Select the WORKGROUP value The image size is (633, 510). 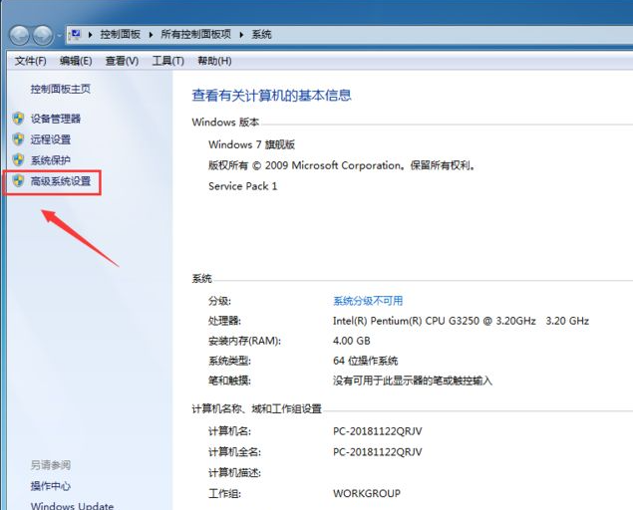point(367,493)
